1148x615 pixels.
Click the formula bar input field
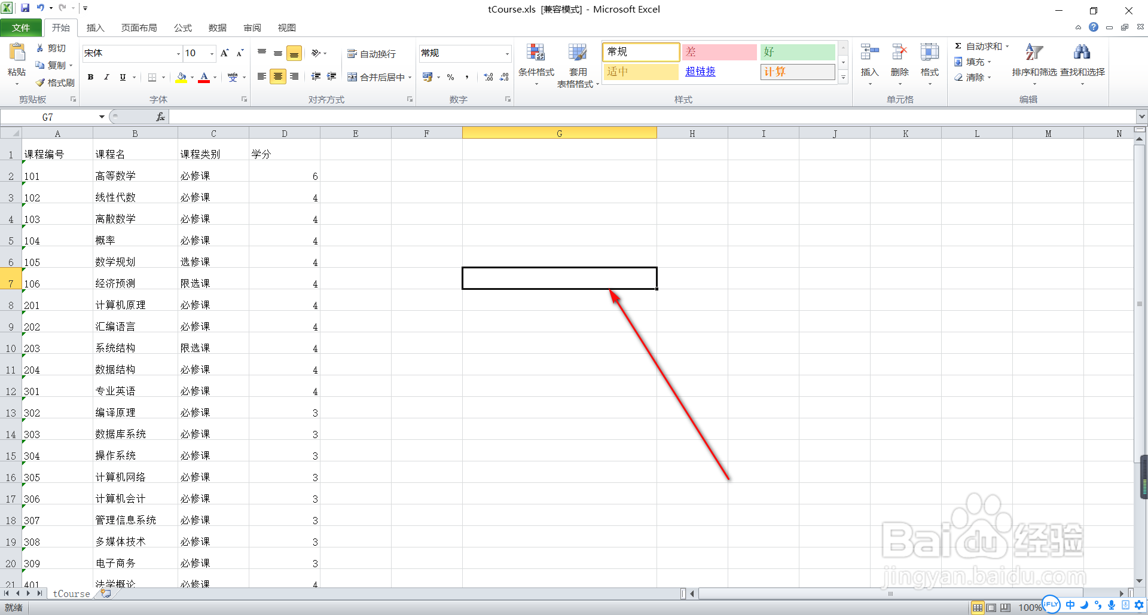tap(652, 117)
